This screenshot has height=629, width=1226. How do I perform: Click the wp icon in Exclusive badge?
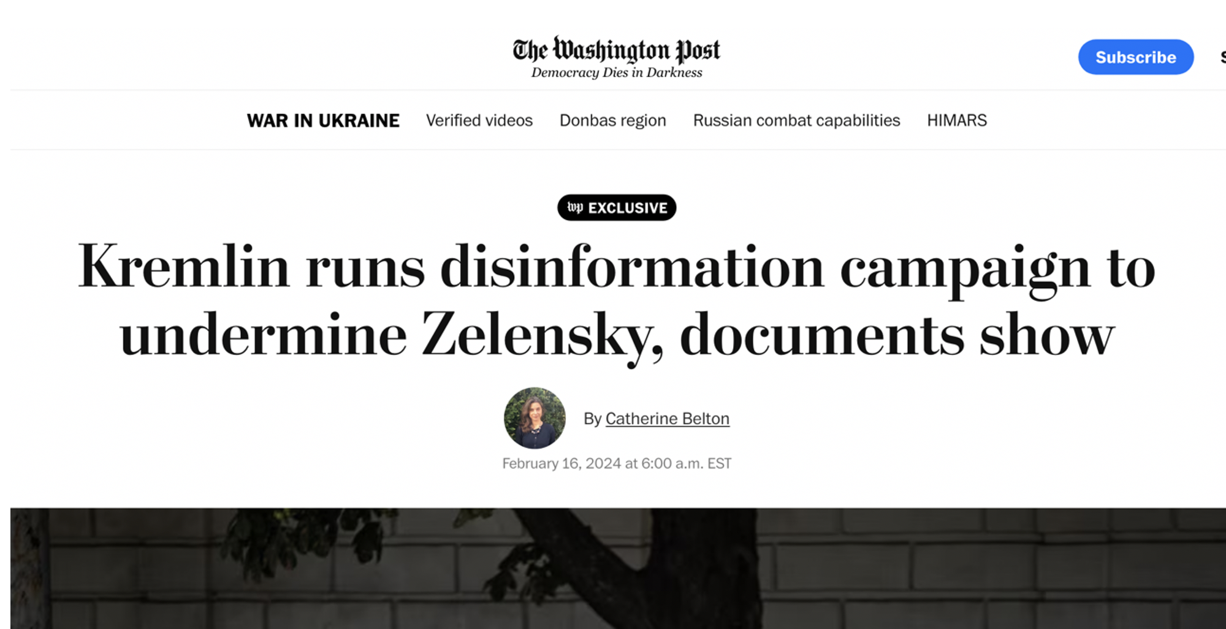575,208
